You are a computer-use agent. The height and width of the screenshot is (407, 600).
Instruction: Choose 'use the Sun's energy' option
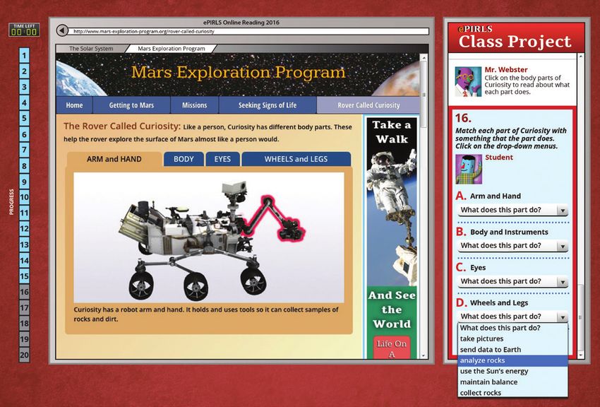point(512,371)
